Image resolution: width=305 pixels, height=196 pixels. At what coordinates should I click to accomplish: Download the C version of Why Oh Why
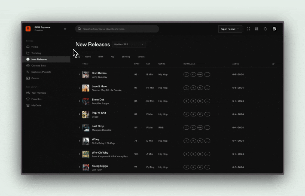pos(186,154)
